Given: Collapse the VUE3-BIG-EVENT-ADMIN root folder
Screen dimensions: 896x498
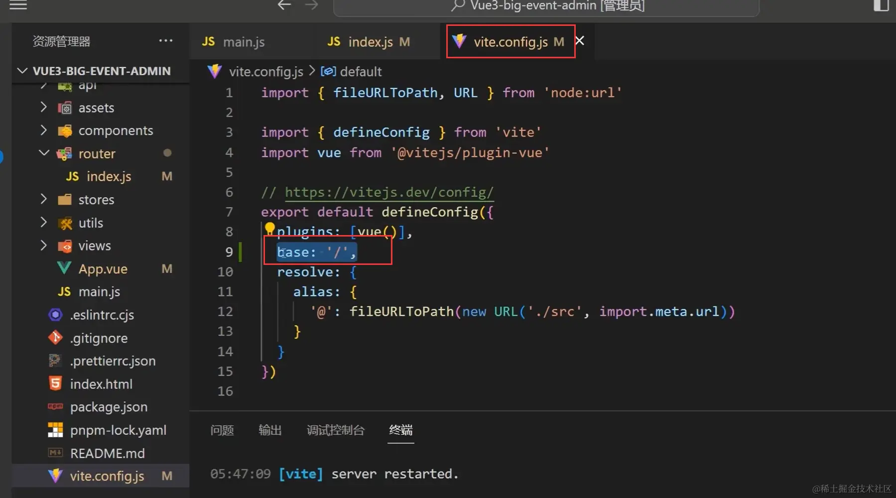Looking at the screenshot, I should click(x=22, y=71).
